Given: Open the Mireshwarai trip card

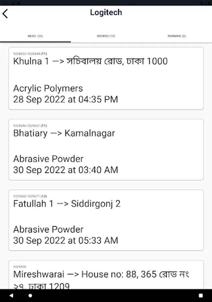Looking at the screenshot, I should pos(106,274).
